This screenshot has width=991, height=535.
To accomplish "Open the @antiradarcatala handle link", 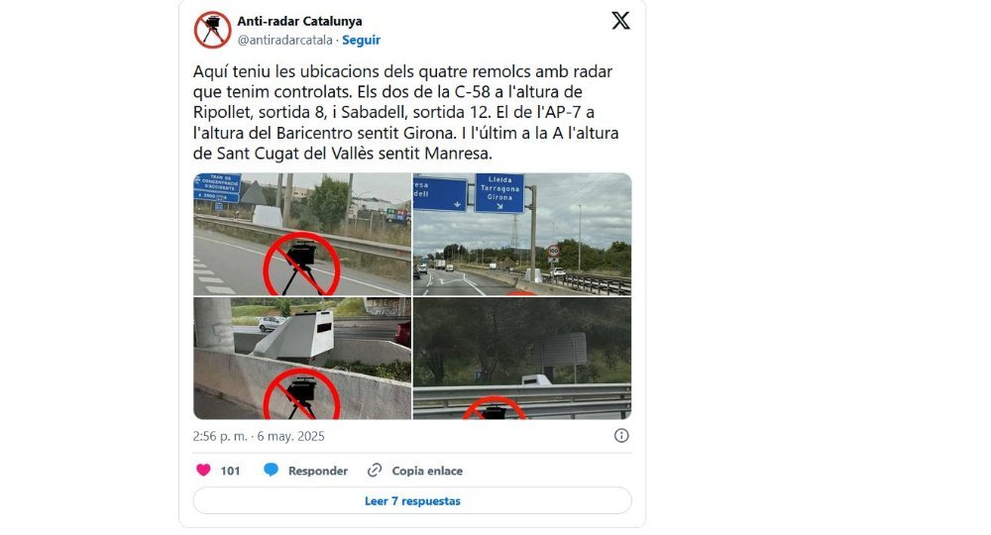I will click(285, 40).
